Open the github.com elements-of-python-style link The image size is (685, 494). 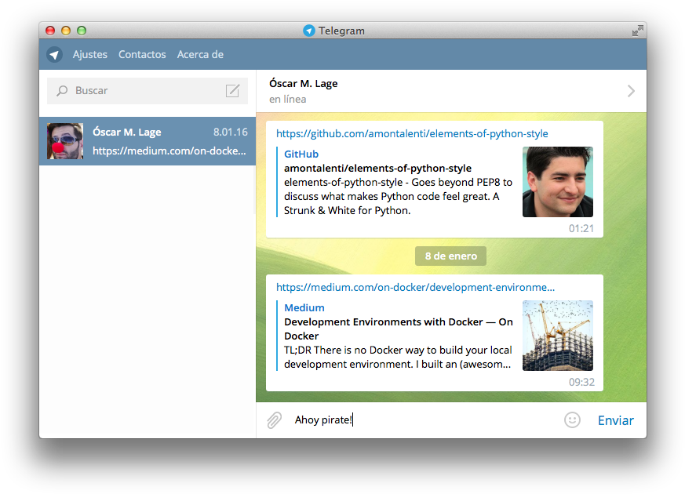coord(412,133)
